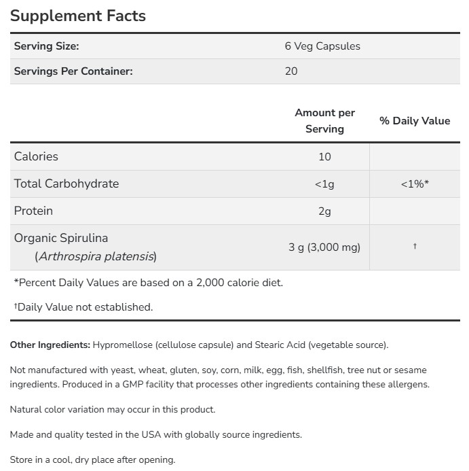Click the Other Ingredients bold label
469x471 pixels.
click(x=50, y=345)
